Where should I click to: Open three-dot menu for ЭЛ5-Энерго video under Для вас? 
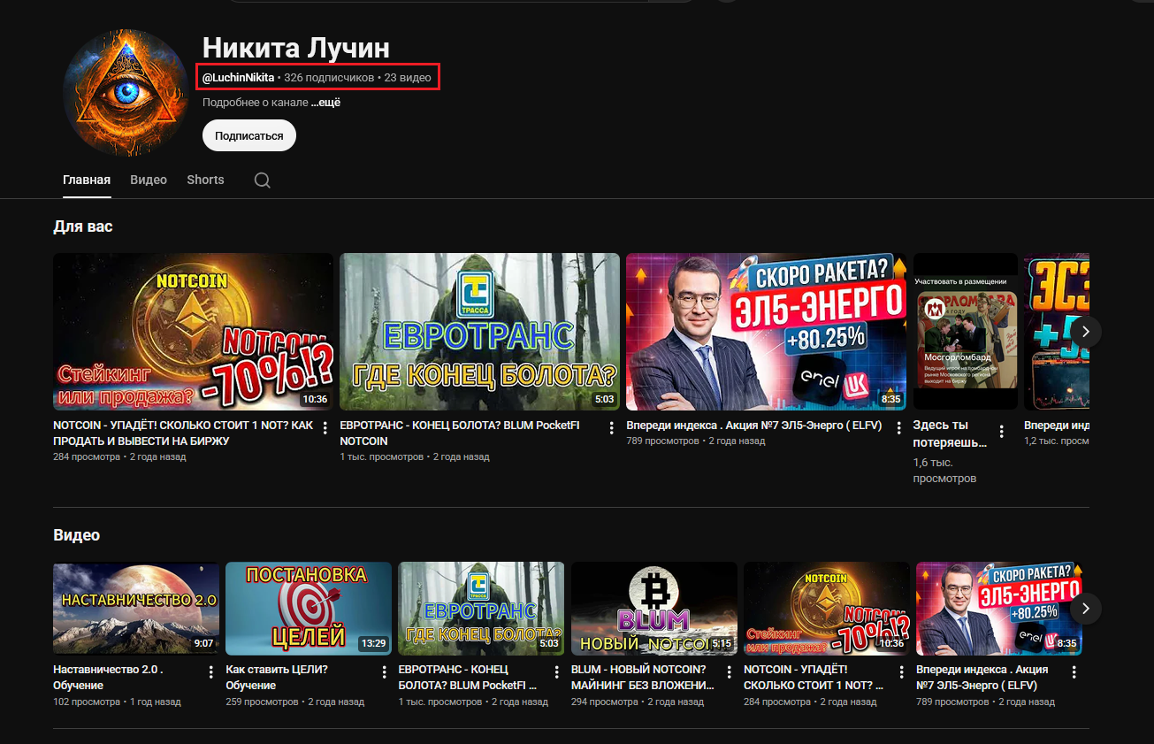(x=898, y=429)
